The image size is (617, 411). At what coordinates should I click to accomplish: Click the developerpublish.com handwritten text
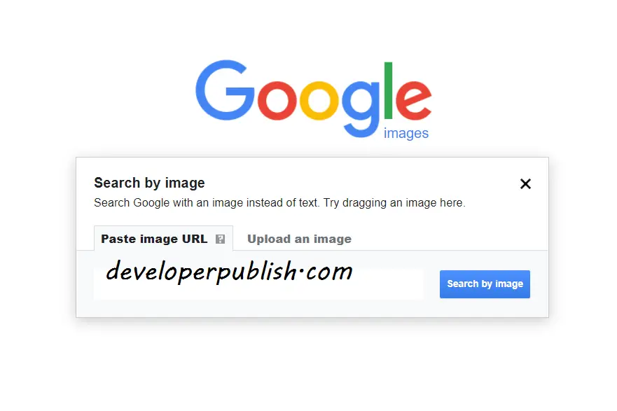229,272
